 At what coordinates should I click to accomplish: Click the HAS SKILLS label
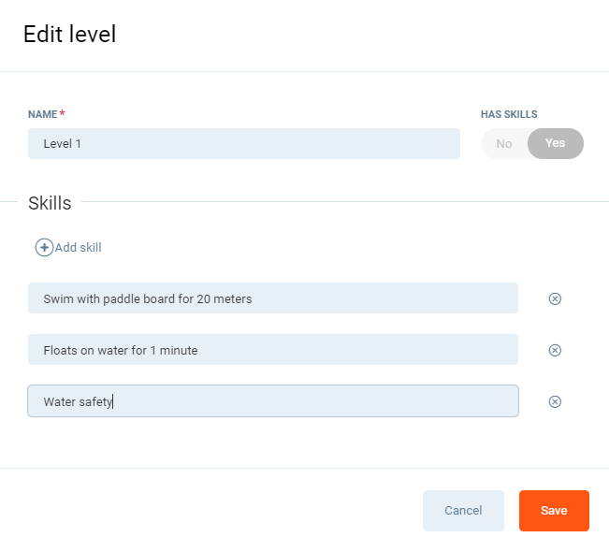[x=509, y=114]
